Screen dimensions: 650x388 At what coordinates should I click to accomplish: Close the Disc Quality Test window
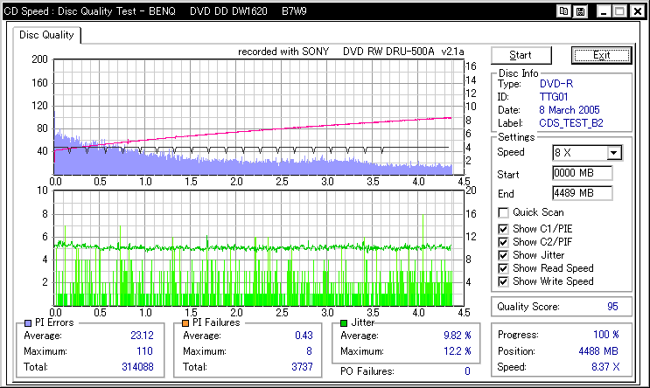[x=636, y=12]
